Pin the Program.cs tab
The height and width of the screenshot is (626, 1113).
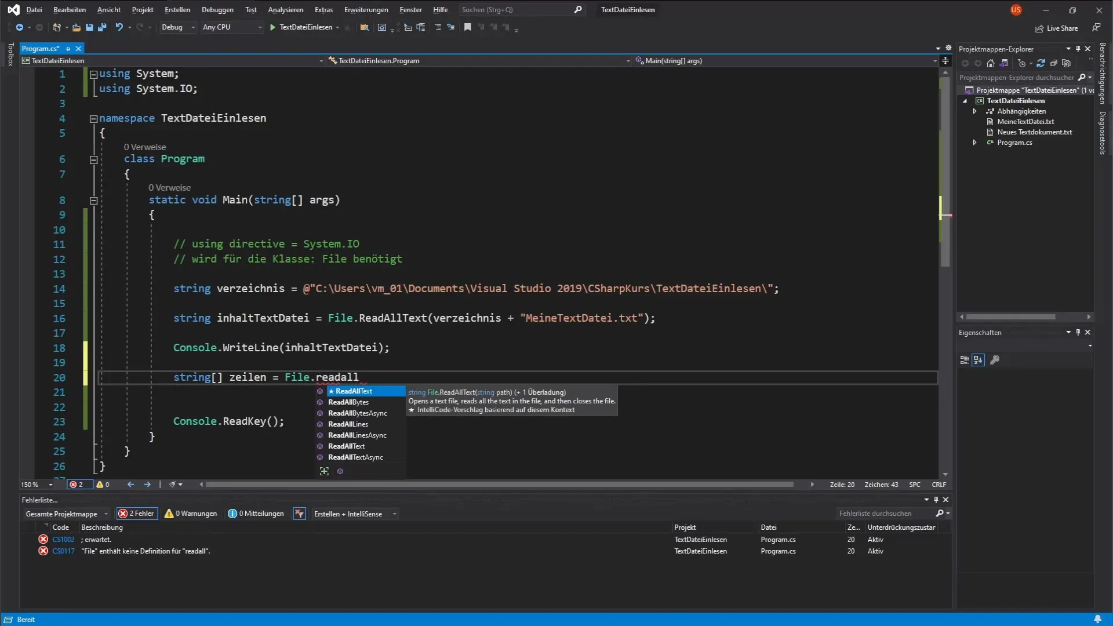coord(68,49)
